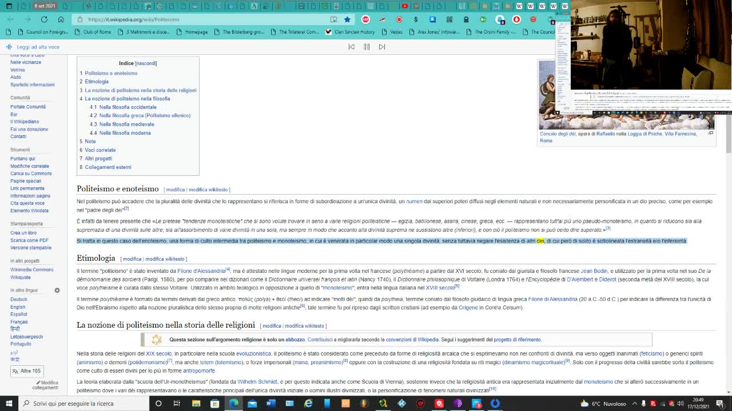Expand the Altre 105 languages button

[x=26, y=371]
